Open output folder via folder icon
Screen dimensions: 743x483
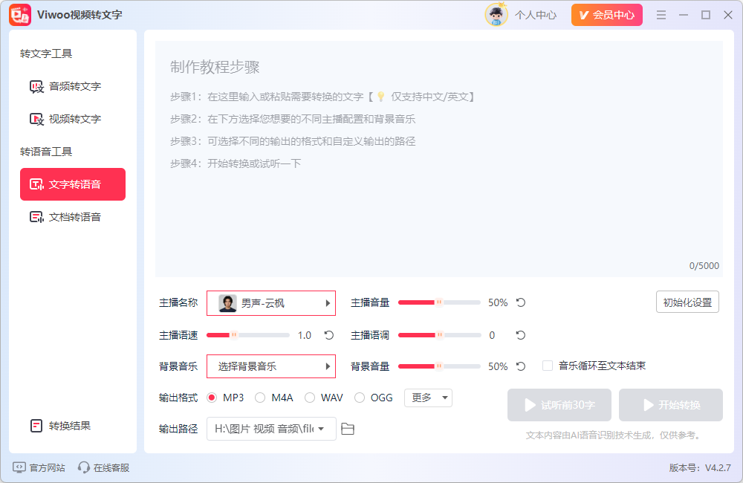pos(348,429)
